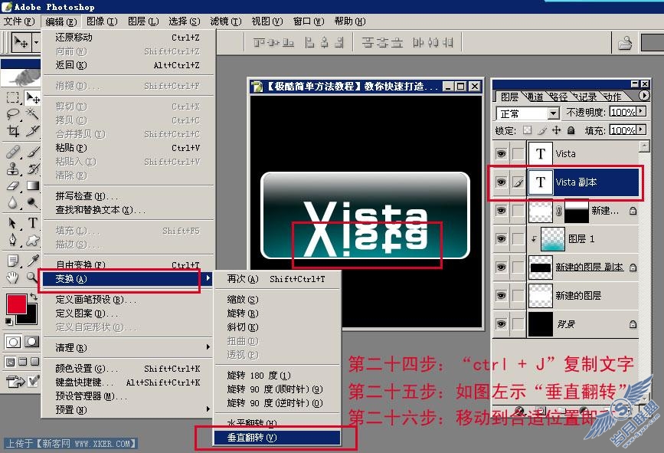
Task: Select the Pen tool
Action: 13,240
